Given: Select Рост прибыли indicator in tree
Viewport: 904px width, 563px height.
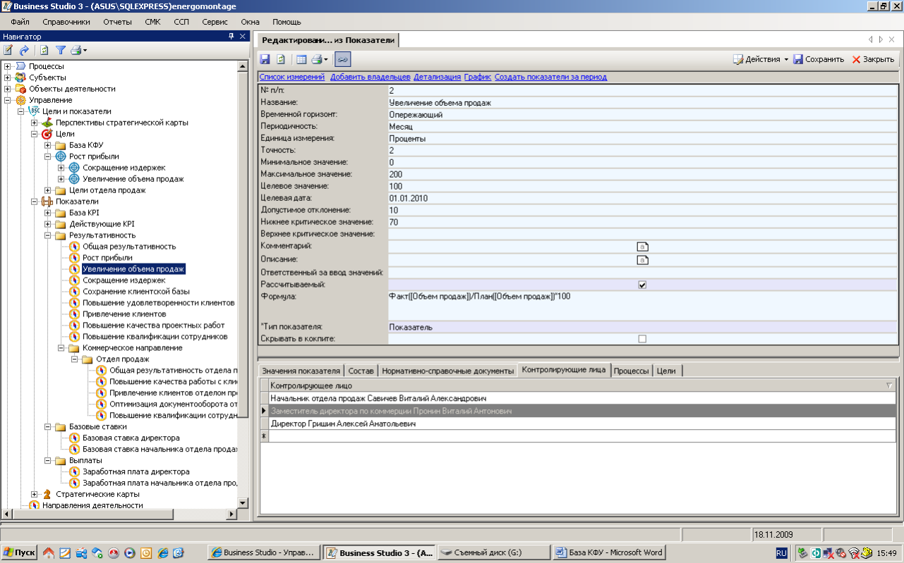Looking at the screenshot, I should point(107,258).
